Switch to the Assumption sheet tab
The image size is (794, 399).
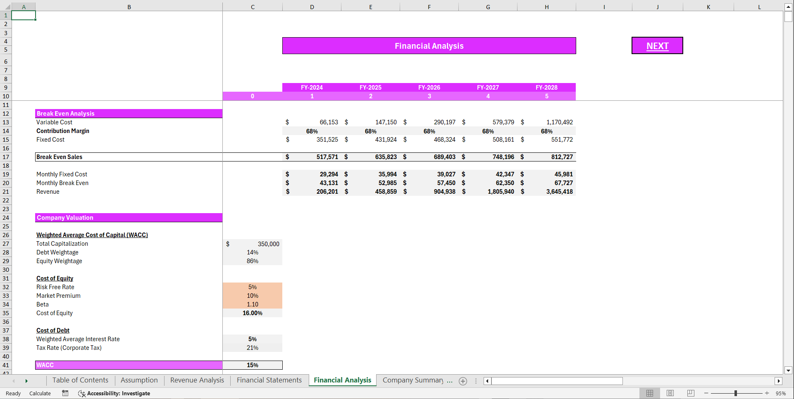tap(139, 380)
